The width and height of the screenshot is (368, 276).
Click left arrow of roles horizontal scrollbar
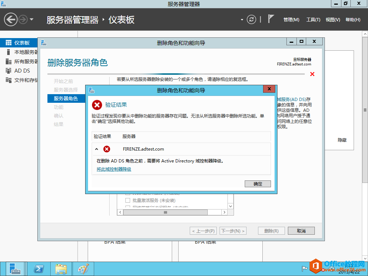pyautogui.click(x=120, y=212)
